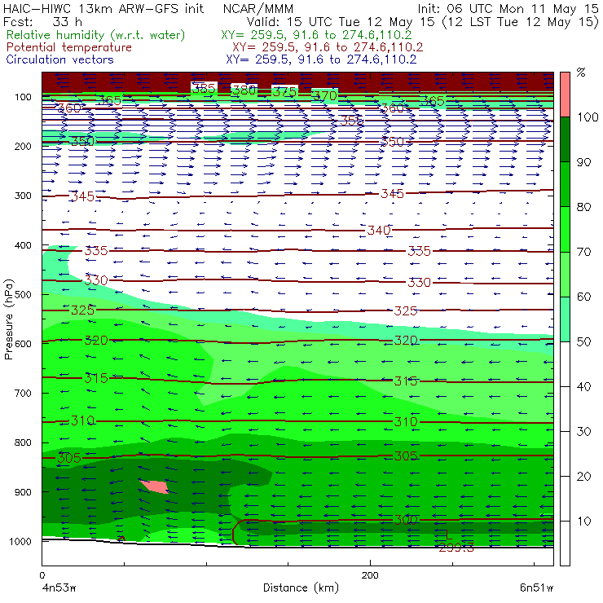Click the '%' unit label above the color bar
This screenshot has width=603, height=603.
point(581,73)
